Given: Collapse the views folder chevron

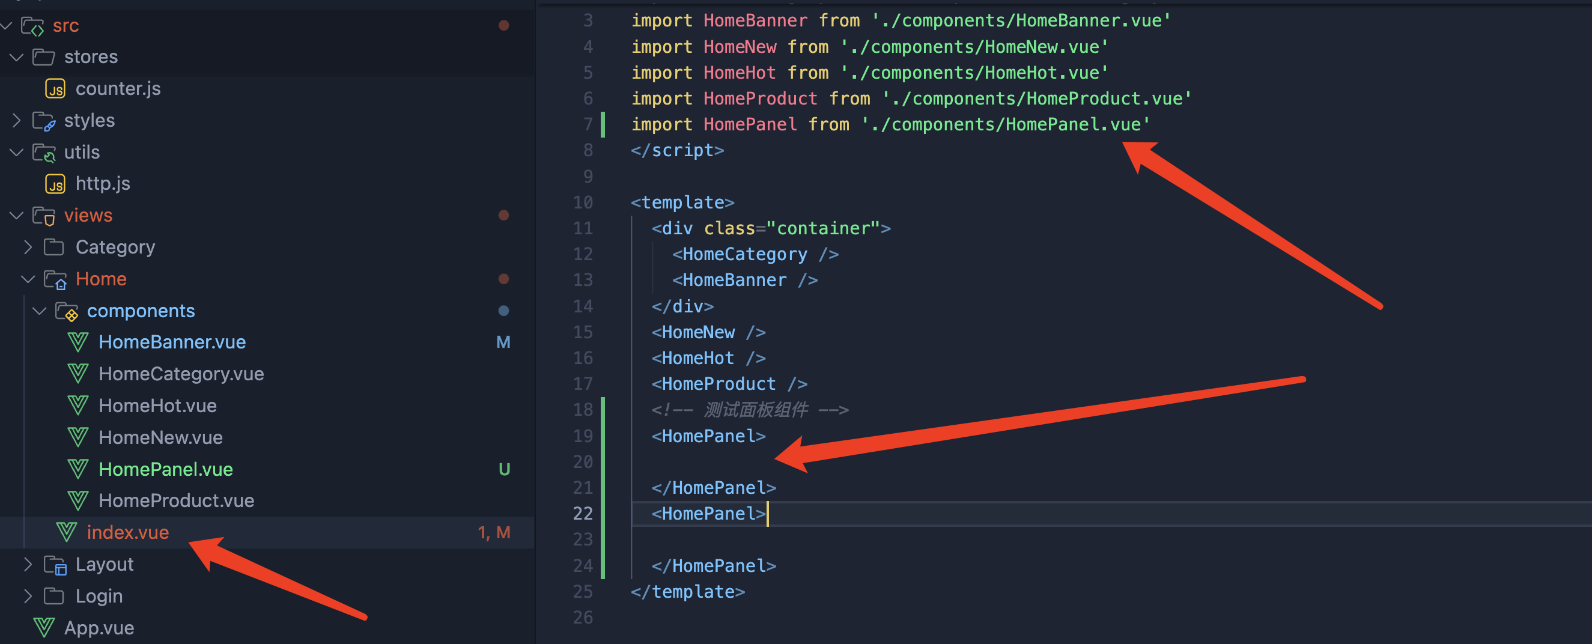Looking at the screenshot, I should point(17,215).
